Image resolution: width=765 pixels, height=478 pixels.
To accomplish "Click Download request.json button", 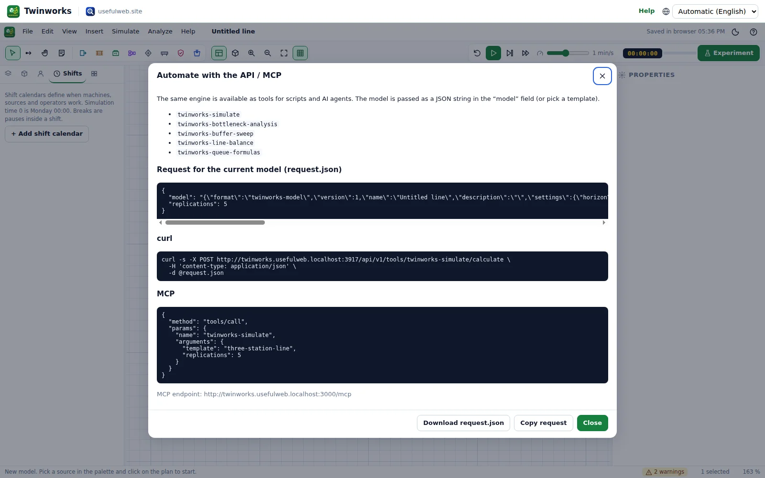I will click(463, 423).
